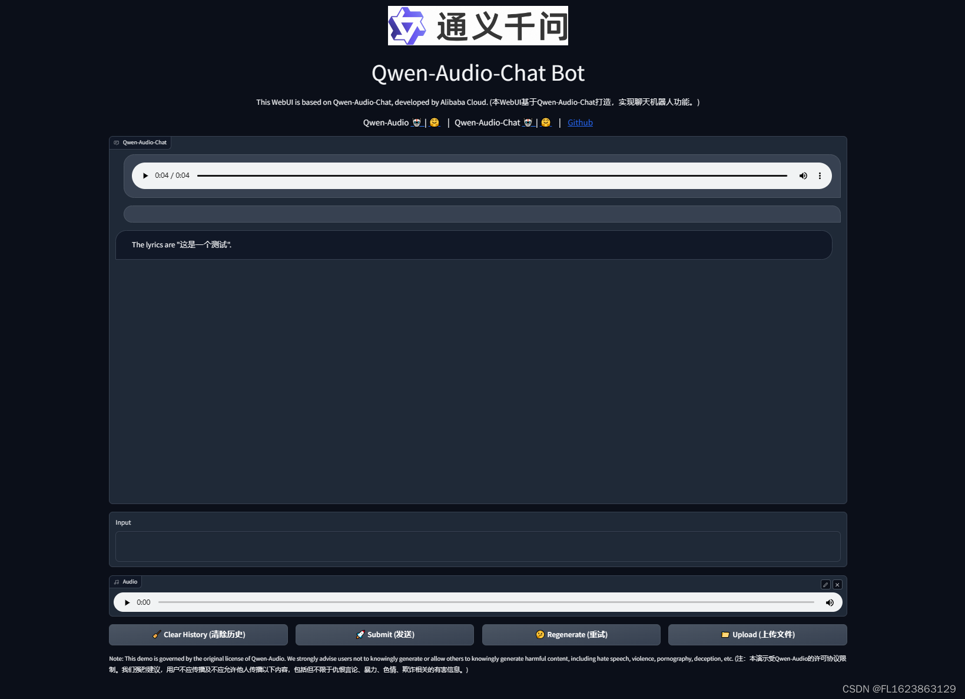Open the Qwen-Audio-Chat ModelScope robot icon link
The width and height of the screenshot is (965, 699).
pyautogui.click(x=528, y=122)
